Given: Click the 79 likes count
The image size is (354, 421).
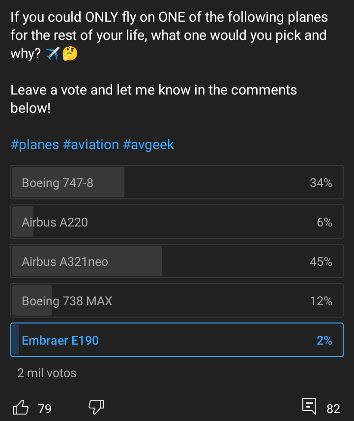Looking at the screenshot, I should [x=45, y=409].
